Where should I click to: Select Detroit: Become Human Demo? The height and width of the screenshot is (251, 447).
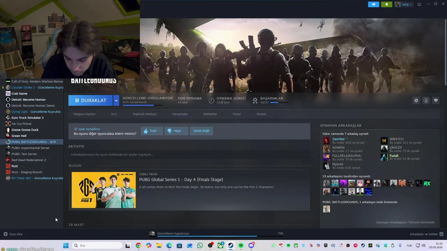pyautogui.click(x=33, y=105)
